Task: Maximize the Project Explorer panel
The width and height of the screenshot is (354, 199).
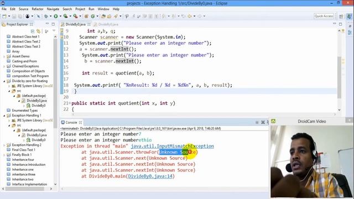Action: pyautogui.click(x=53, y=24)
